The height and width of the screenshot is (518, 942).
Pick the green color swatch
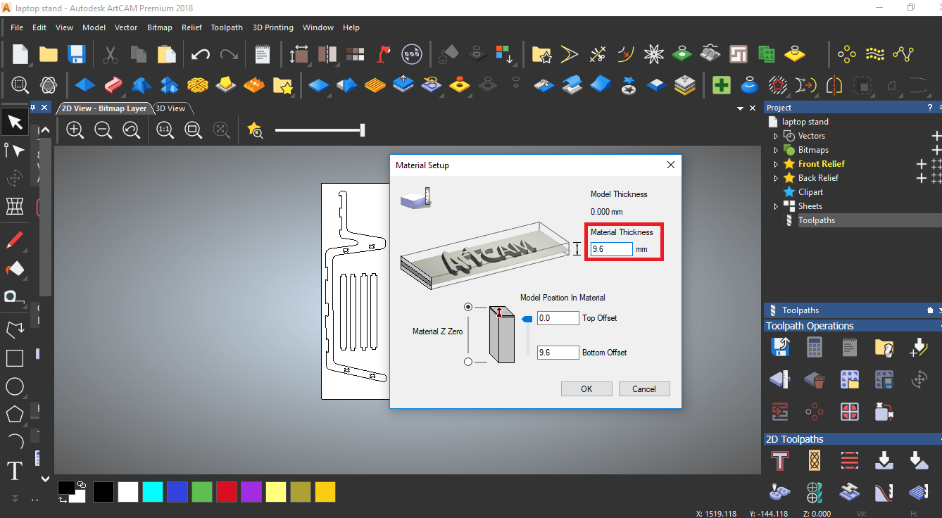click(202, 492)
